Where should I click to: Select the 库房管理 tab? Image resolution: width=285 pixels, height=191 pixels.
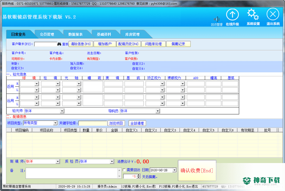(x=133, y=34)
